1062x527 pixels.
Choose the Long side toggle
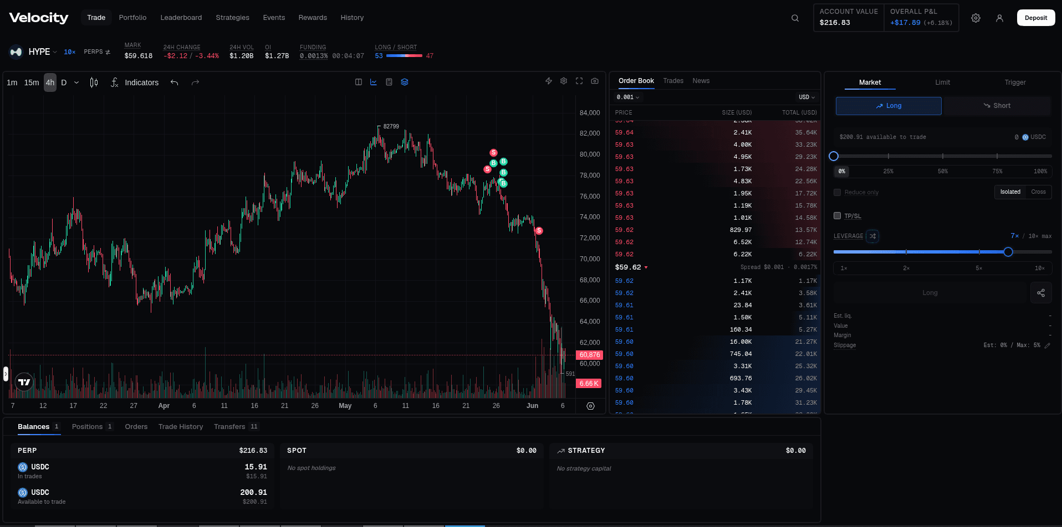coord(889,106)
